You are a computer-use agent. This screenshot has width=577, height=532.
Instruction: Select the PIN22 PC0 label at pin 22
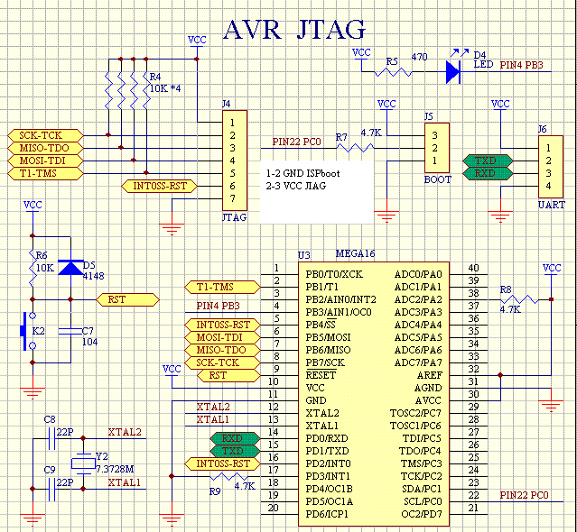[524, 495]
